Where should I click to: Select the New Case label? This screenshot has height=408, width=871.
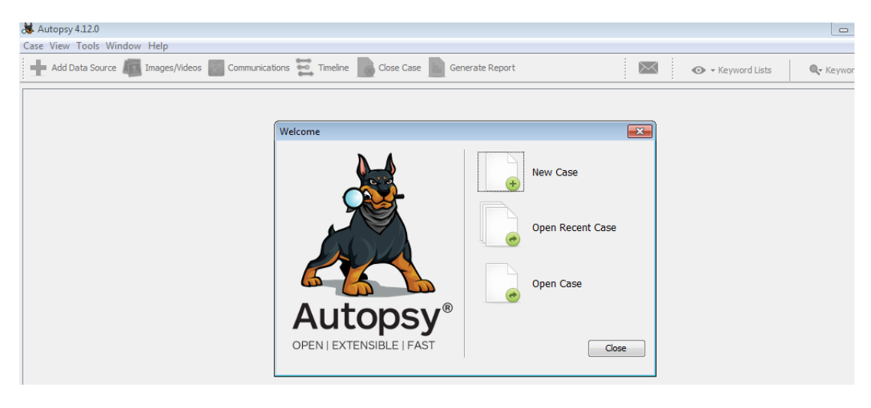555,172
